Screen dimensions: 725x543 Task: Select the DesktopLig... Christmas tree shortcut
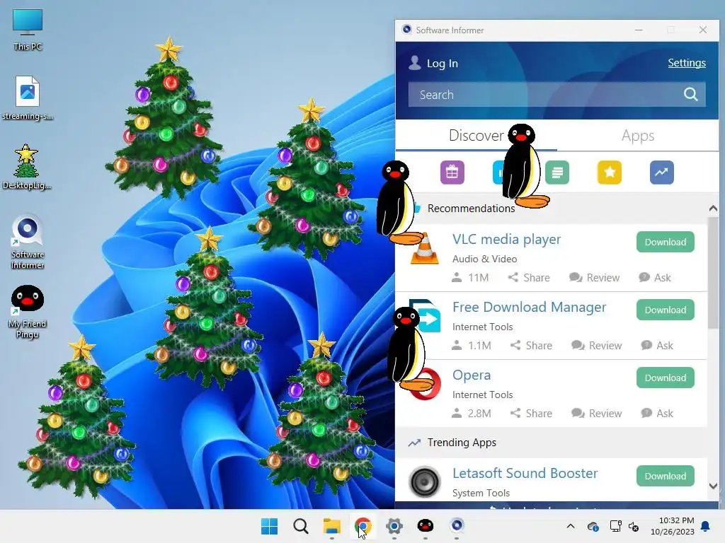pyautogui.click(x=26, y=167)
